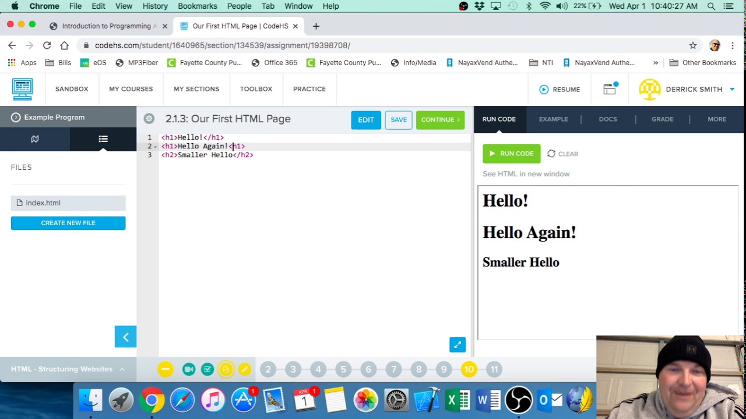Select index.html in the files list

(68, 203)
